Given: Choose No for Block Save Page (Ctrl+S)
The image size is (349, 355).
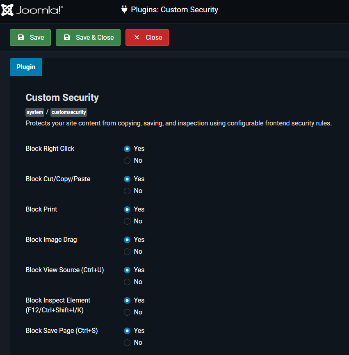Looking at the screenshot, I should tap(127, 343).
